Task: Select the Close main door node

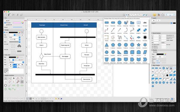Action: click(87, 79)
